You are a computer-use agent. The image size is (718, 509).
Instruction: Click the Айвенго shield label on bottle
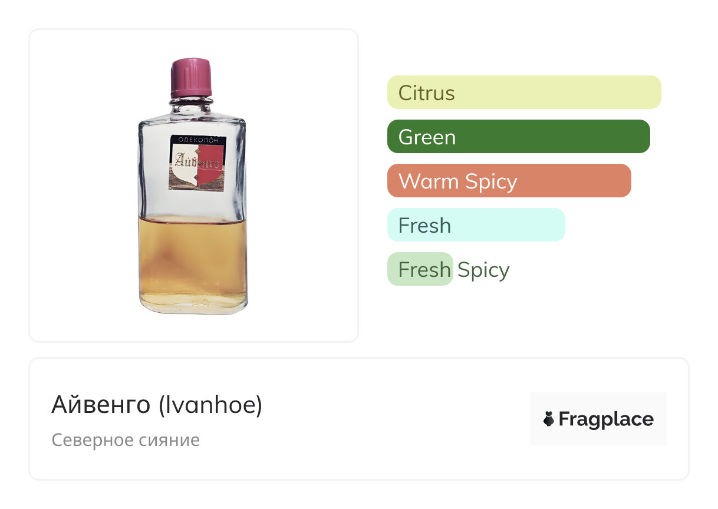[x=196, y=163]
